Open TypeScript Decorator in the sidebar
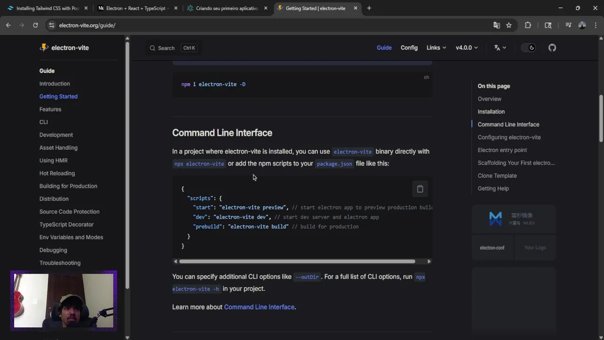The height and width of the screenshot is (340, 604). pyautogui.click(x=67, y=224)
